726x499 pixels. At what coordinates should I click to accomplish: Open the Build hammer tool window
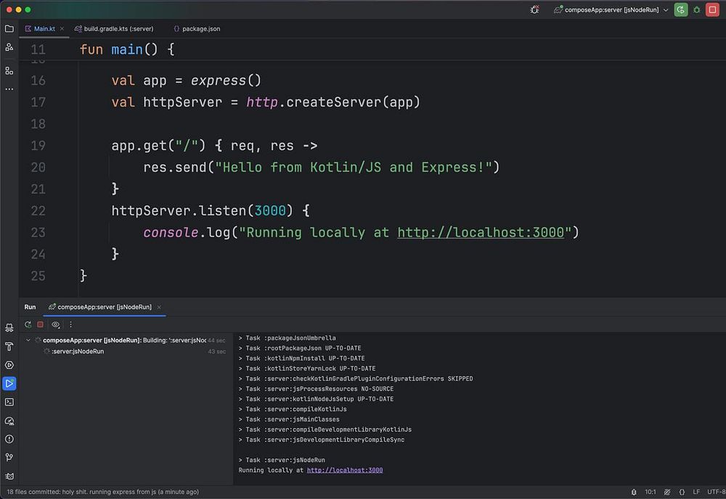(9, 347)
